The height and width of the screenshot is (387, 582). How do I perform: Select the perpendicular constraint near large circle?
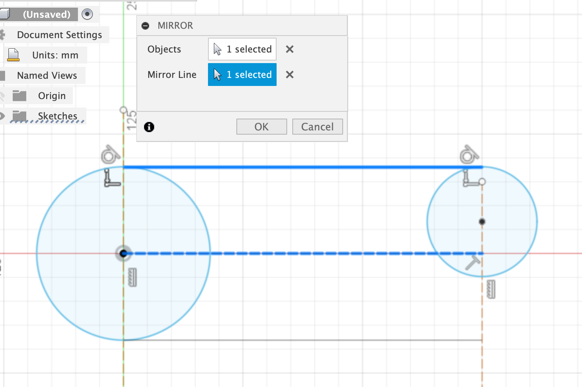point(112,178)
